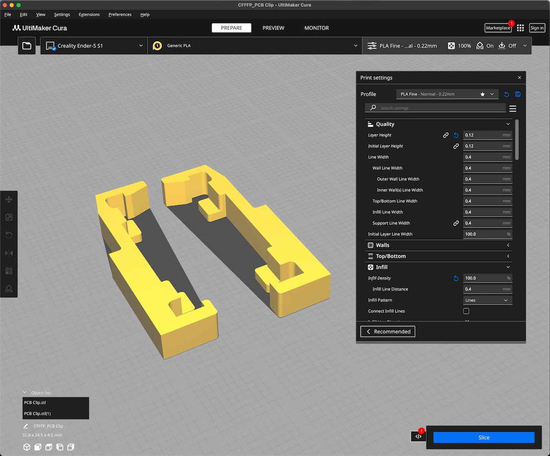Viewport: 550px width, 456px height.
Task: Click the pencil icon beside CFFFP_PCB Clip
Action: (26, 426)
